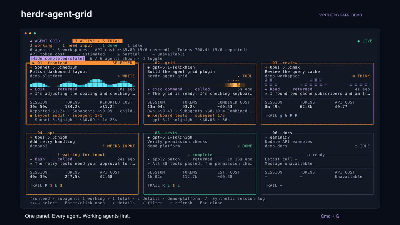
Task: Click the $ symbol in tests TRAIL
Action: tap(174, 185)
